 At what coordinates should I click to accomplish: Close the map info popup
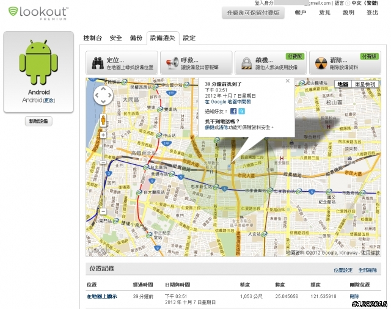(x=288, y=81)
